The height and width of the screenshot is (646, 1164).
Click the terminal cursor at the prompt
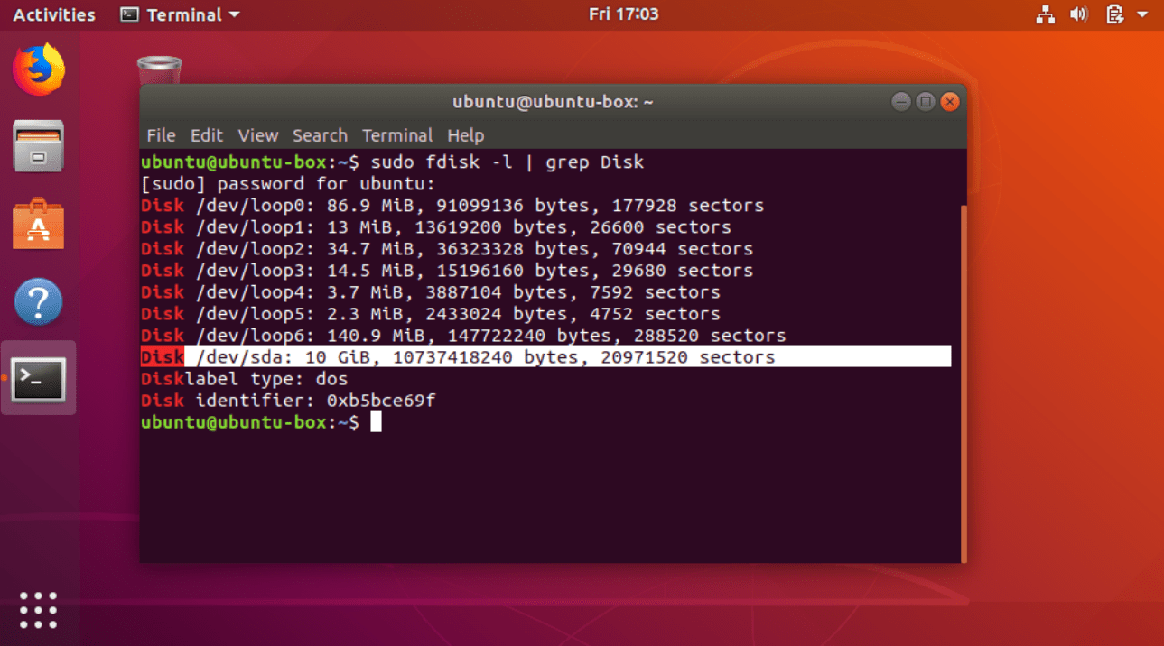coord(376,422)
